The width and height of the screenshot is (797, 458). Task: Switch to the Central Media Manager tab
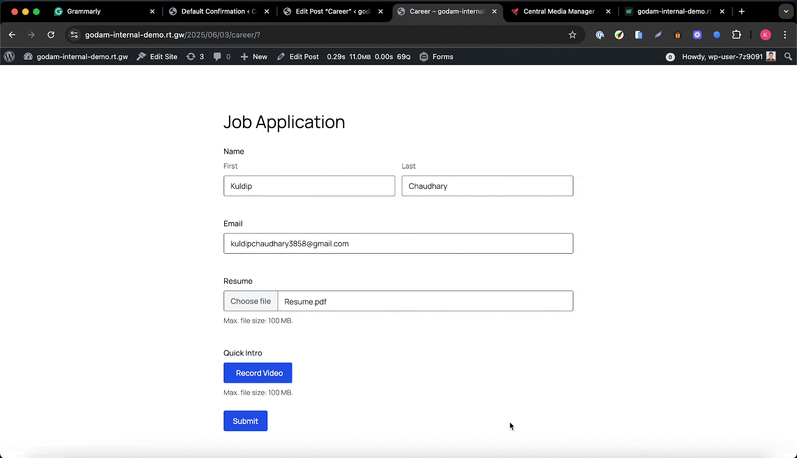[x=558, y=11]
